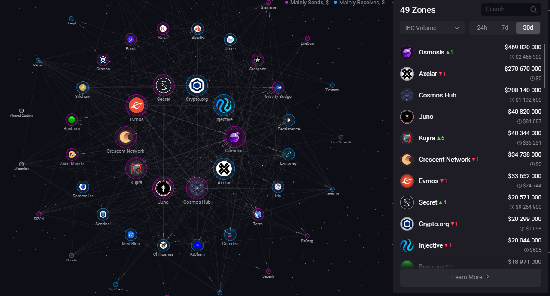Click the Shentu node
This screenshot has width=550, height=296.
click(x=71, y=255)
